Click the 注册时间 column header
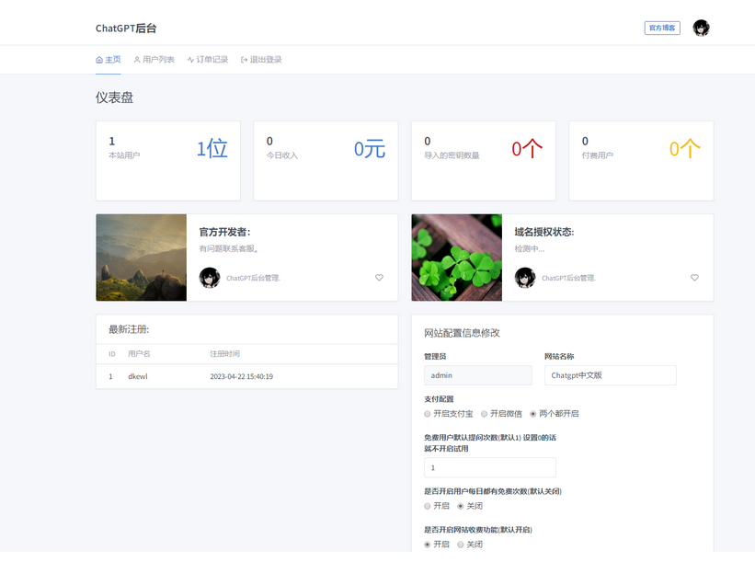 (225, 354)
